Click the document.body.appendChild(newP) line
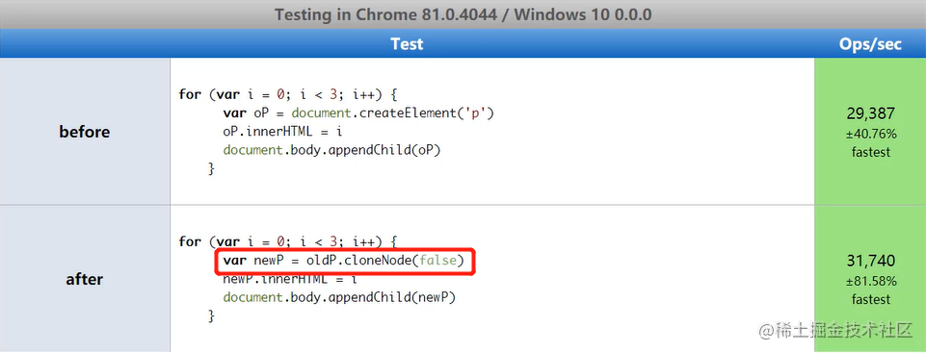This screenshot has height=353, width=926. click(339, 297)
